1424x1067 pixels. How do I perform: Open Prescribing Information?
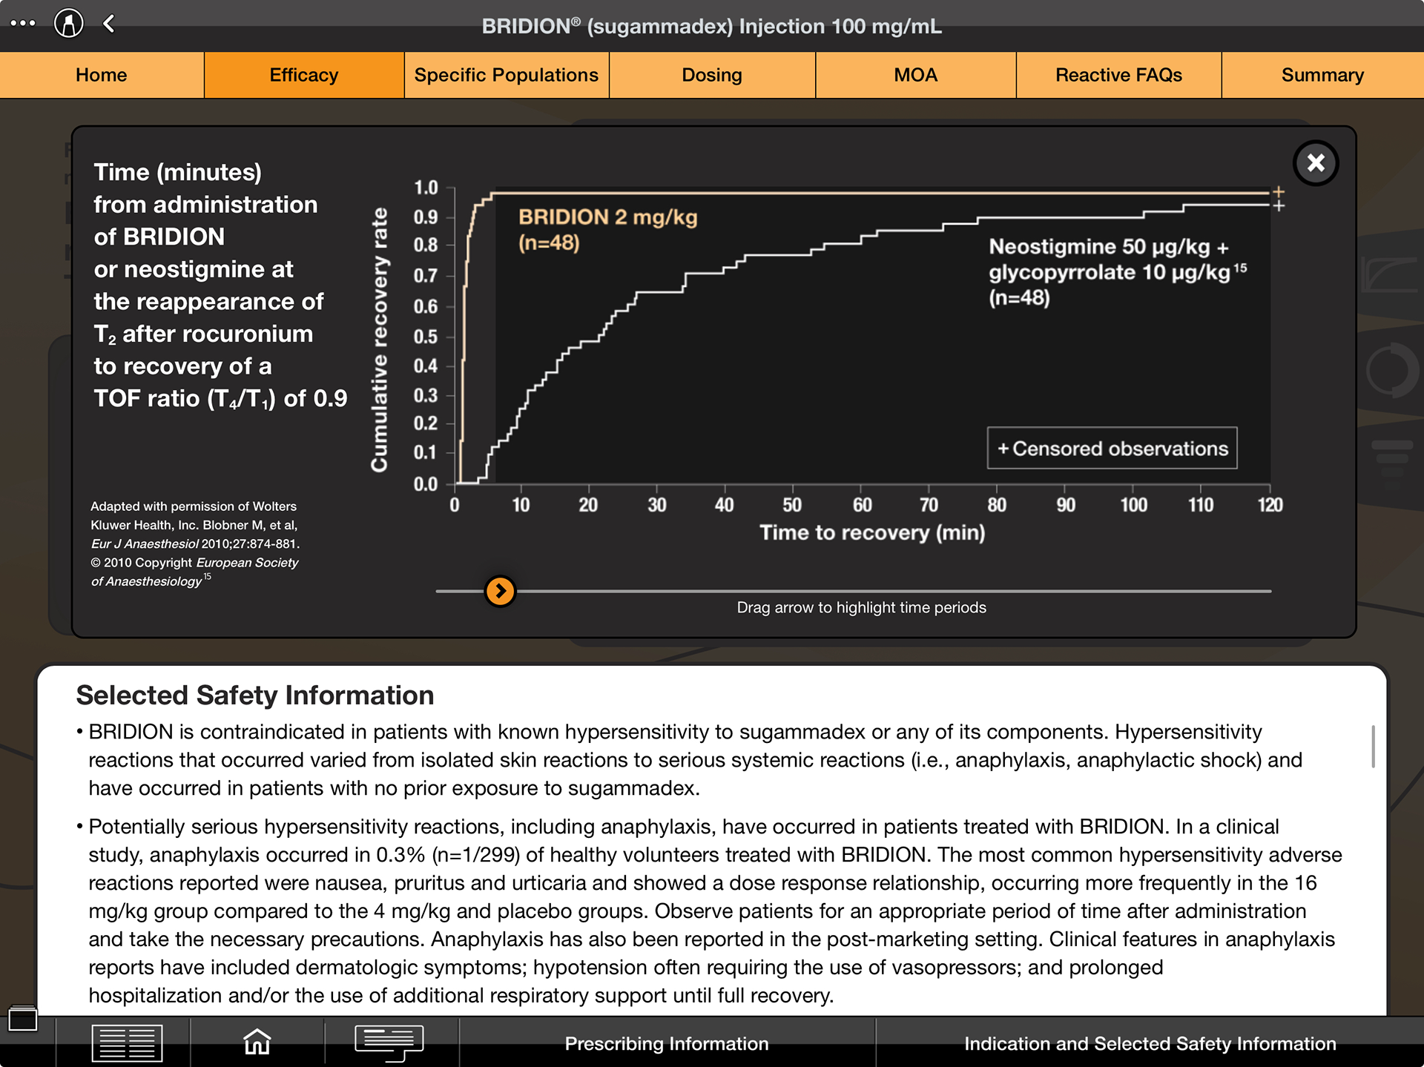[x=667, y=1043]
